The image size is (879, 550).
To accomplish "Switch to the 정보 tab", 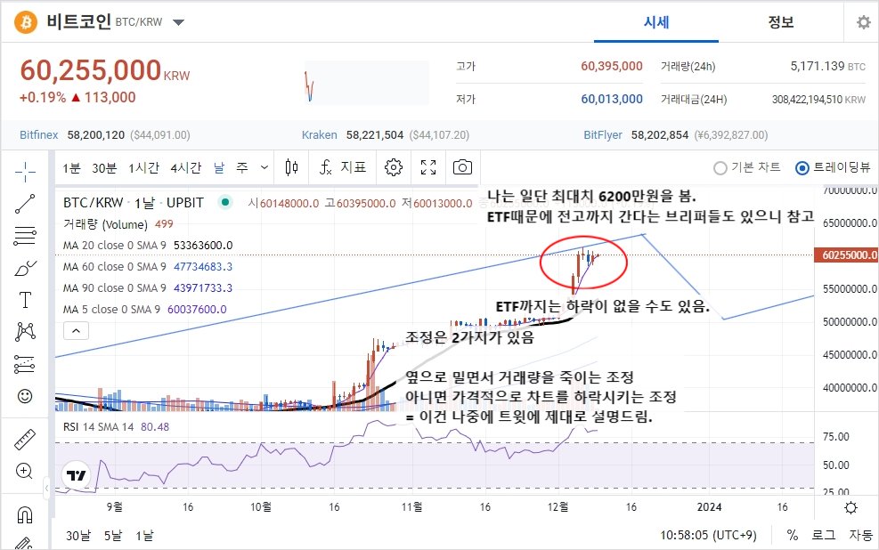I will [x=781, y=22].
